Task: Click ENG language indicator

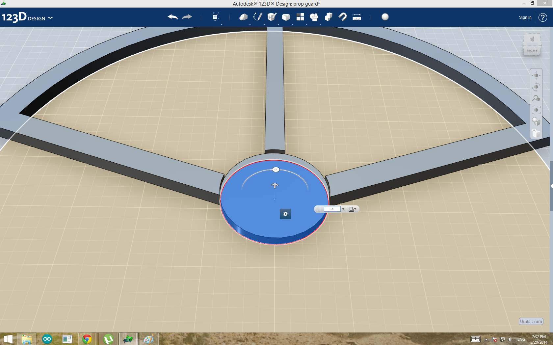Action: (x=521, y=339)
